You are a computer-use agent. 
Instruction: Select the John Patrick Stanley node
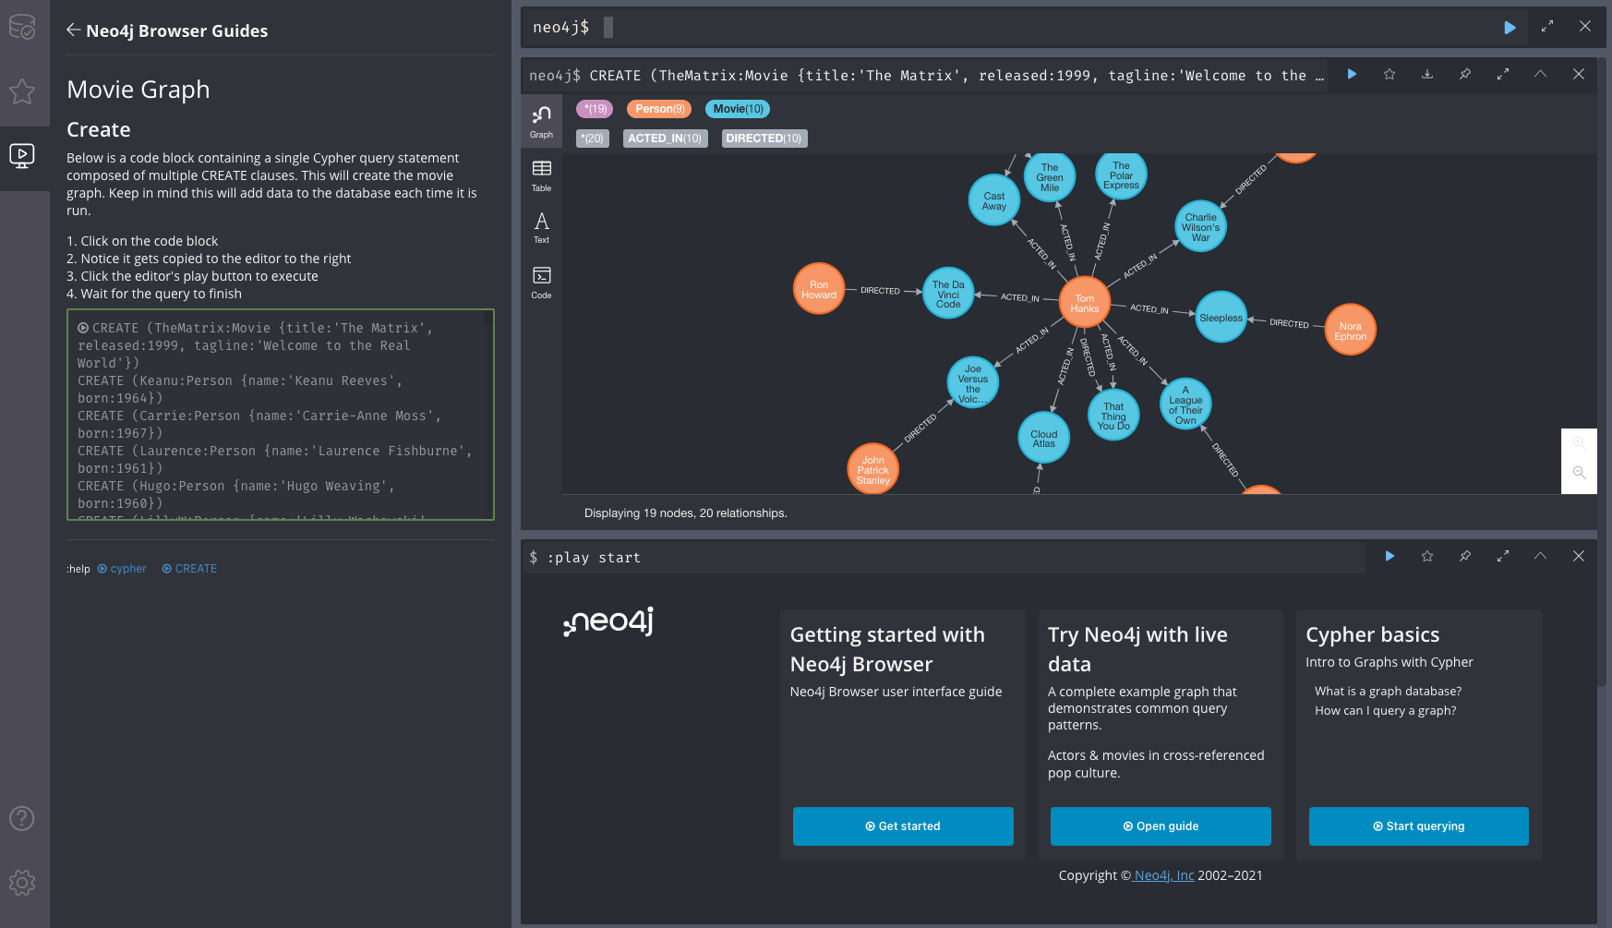coord(872,469)
